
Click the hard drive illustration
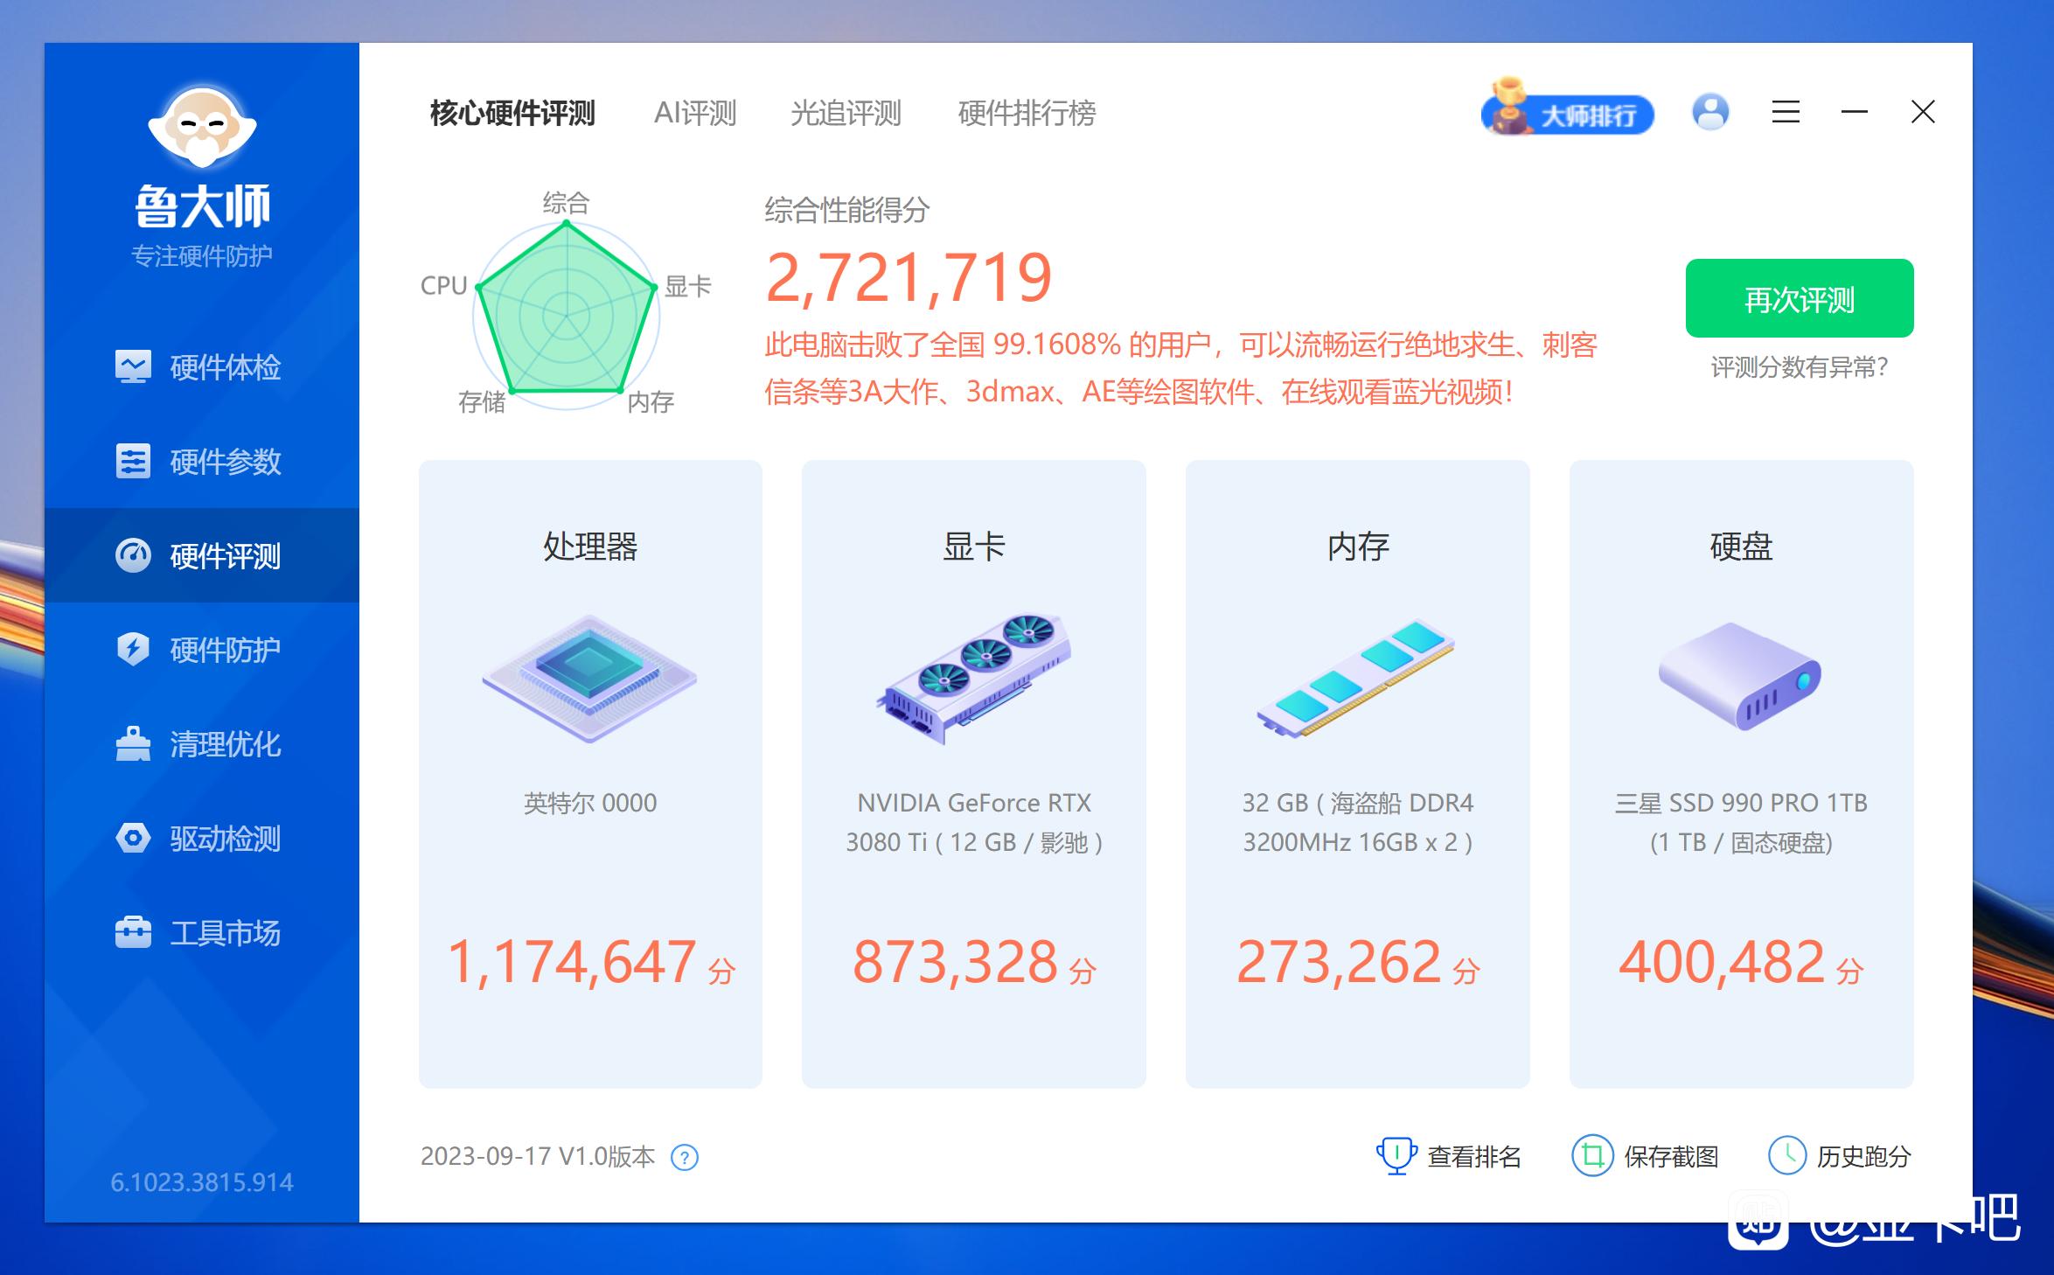[x=1740, y=676]
